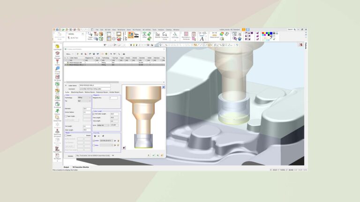Open the Wireframe menu
The image size is (360, 202).
pos(121,30)
